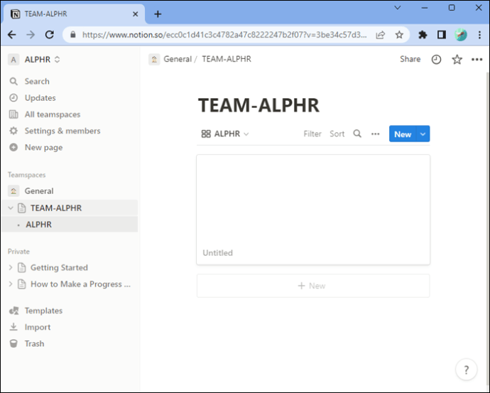Click Import in sidebar

tap(38, 327)
